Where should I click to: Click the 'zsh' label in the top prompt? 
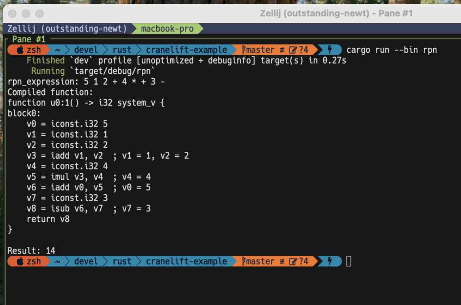coord(34,50)
